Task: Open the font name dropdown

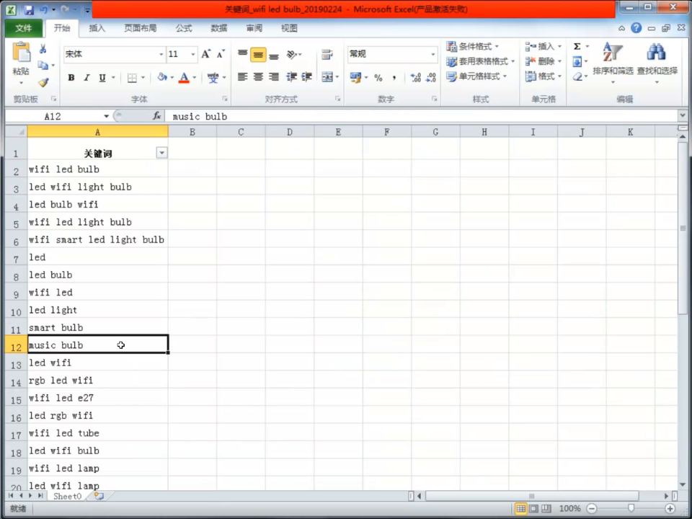Action: pyautogui.click(x=161, y=54)
